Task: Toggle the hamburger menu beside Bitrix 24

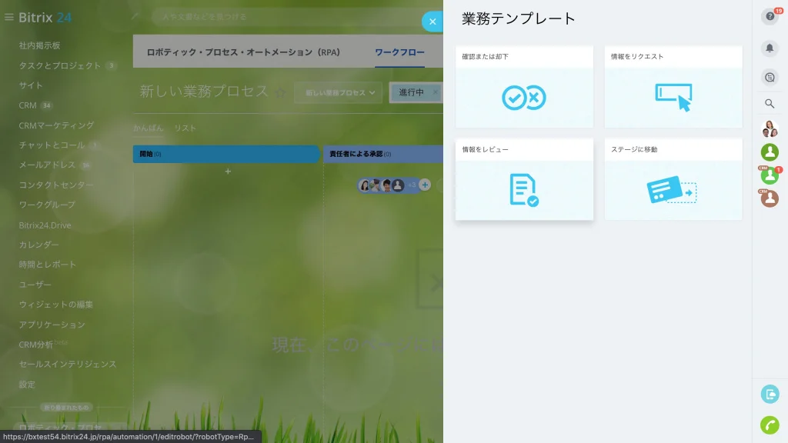Action: tap(9, 17)
